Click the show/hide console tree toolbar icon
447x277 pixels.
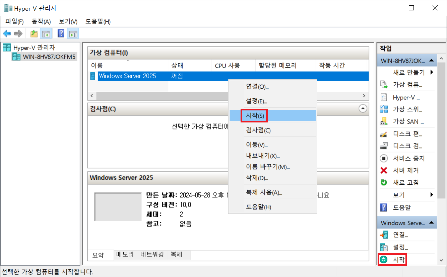[x=46, y=33]
